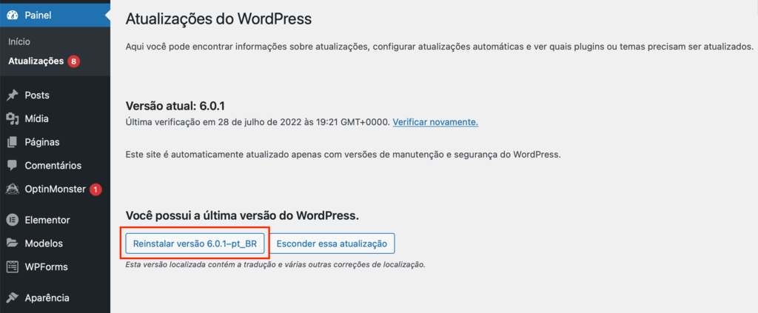Open the Elementor menu
This screenshot has height=313, width=758.
[55, 220]
